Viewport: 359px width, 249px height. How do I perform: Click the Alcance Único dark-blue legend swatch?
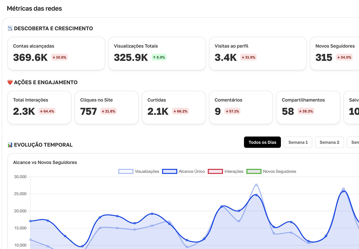tap(170, 171)
